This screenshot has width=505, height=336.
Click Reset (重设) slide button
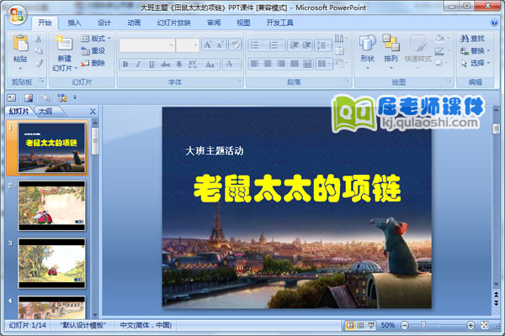(x=93, y=50)
